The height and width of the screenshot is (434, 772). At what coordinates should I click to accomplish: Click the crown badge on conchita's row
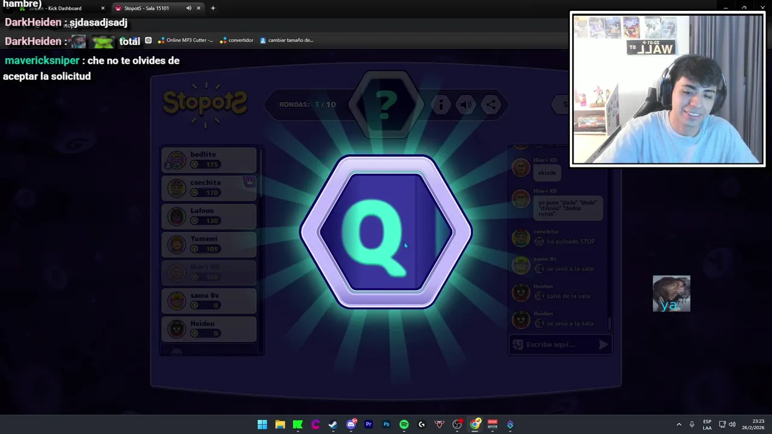[x=249, y=181]
